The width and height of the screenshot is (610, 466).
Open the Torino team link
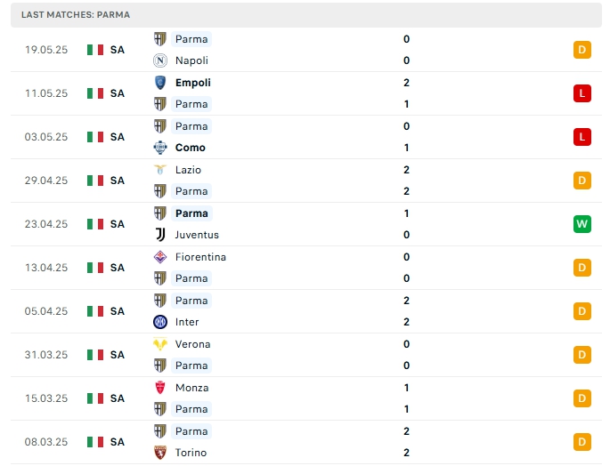(191, 453)
